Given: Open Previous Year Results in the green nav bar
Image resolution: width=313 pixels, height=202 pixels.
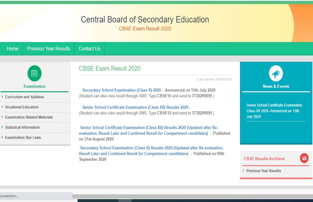Looking at the screenshot, I should click(x=49, y=49).
